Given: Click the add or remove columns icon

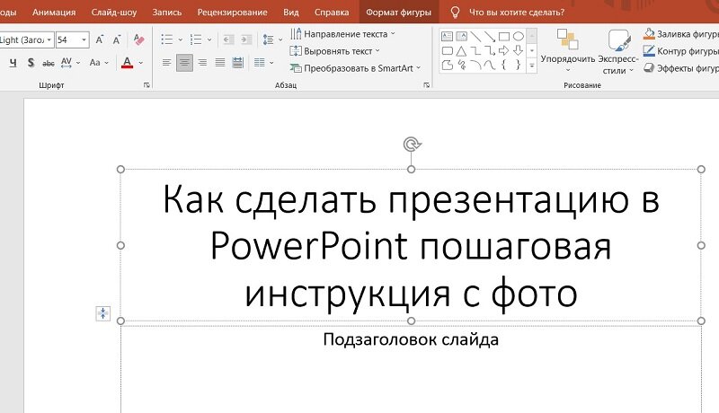Looking at the screenshot, I should [x=260, y=62].
